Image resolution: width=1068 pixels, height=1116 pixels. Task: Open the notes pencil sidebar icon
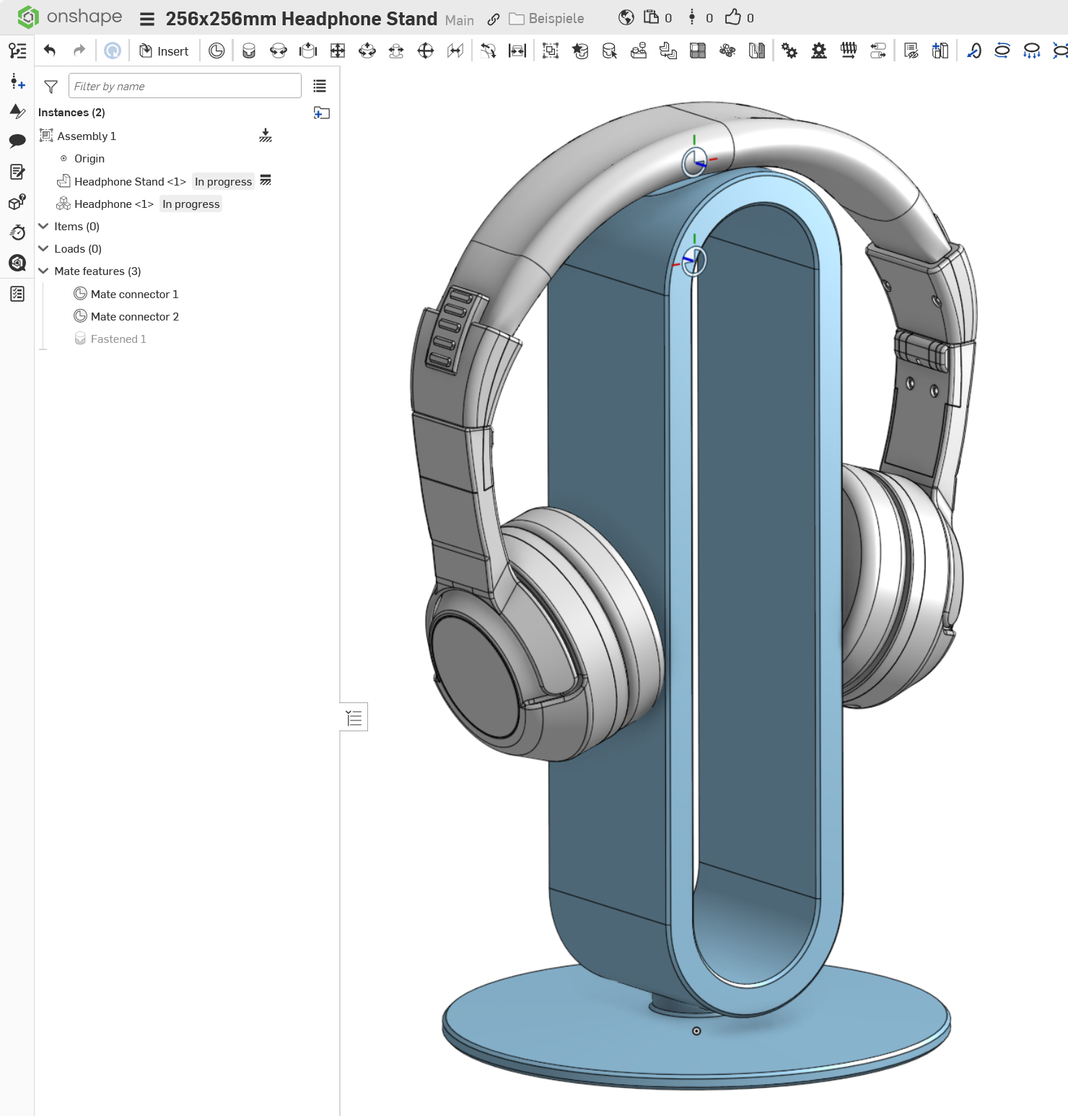pos(17,172)
